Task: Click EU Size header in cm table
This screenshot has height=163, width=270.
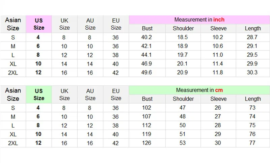Action: coord(116,94)
